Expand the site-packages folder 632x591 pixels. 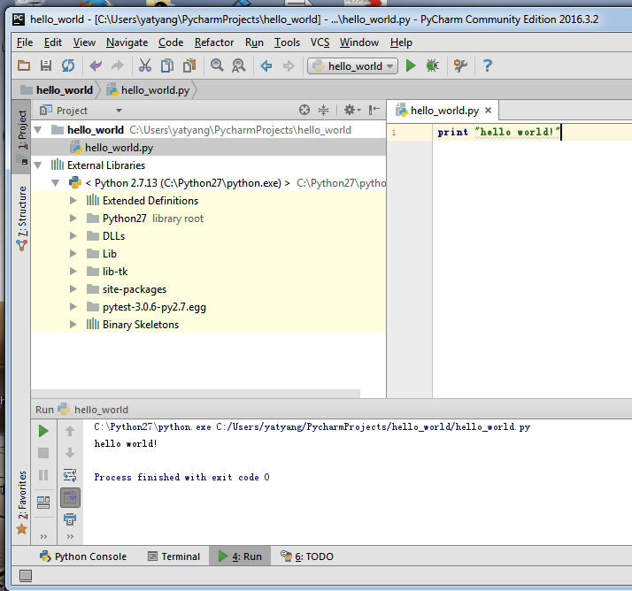[x=73, y=289]
